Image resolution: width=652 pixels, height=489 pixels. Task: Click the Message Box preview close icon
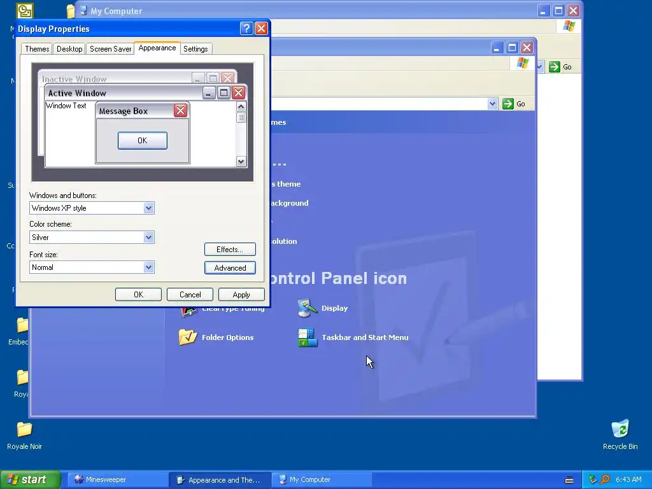click(x=180, y=111)
